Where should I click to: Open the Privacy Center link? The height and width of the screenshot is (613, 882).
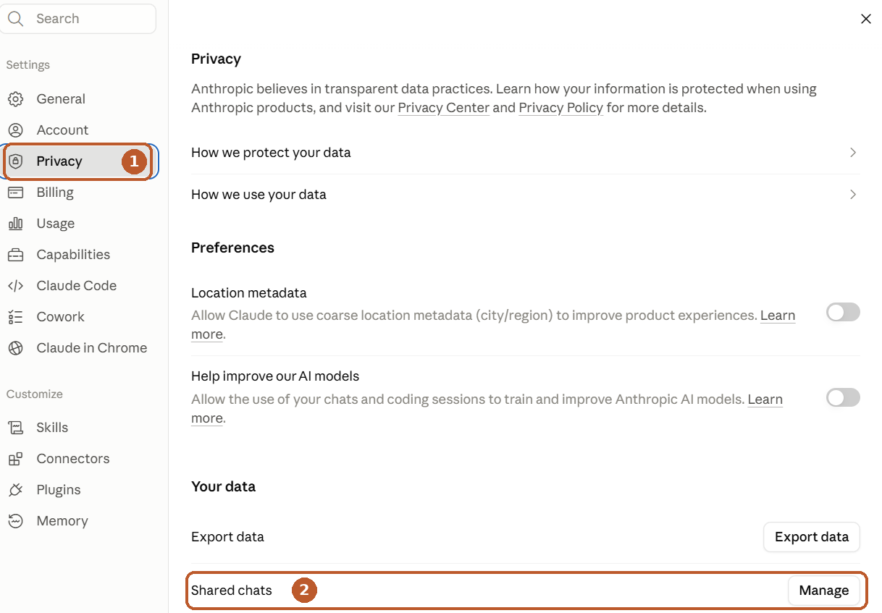[444, 108]
